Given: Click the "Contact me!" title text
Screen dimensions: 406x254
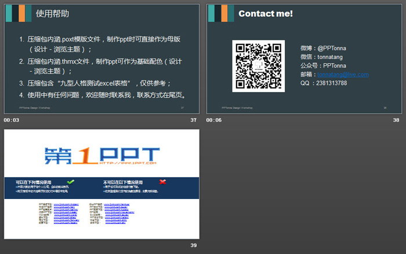Looking at the screenshot, I should tap(266, 13).
